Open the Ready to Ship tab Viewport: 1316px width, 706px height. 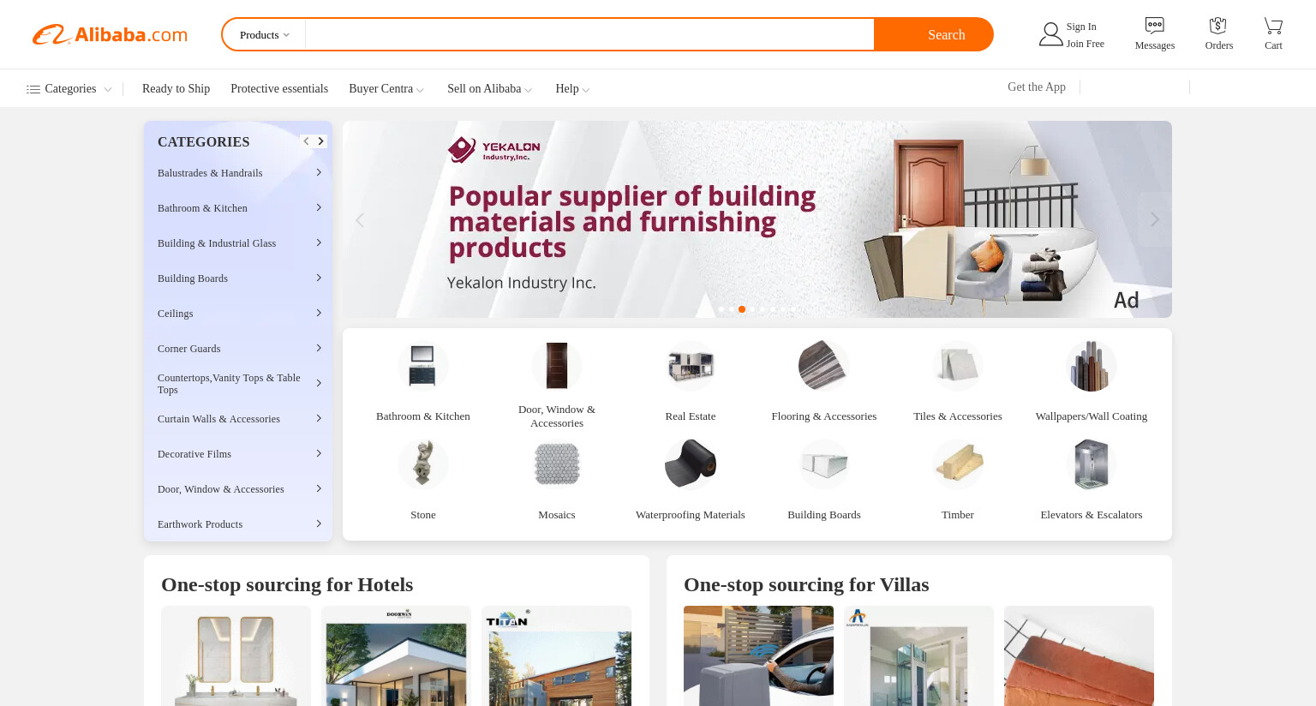click(x=176, y=89)
